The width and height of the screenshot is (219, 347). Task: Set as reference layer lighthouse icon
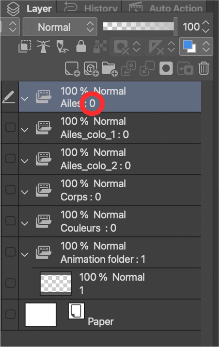pyautogui.click(x=43, y=47)
